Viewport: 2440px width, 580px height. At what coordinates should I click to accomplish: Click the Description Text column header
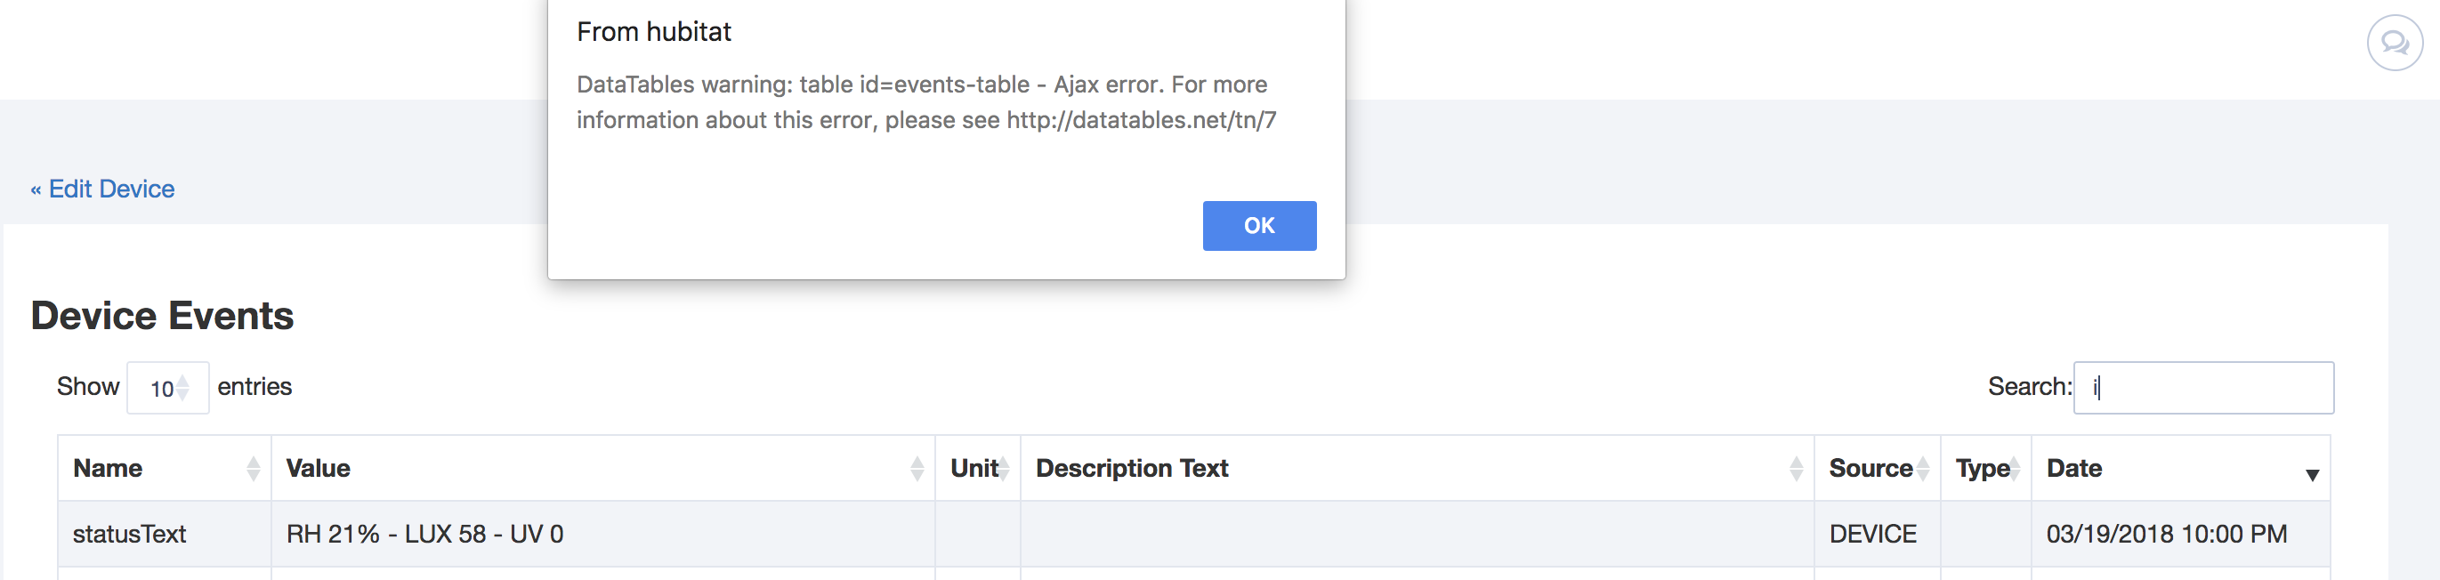(x=1132, y=468)
